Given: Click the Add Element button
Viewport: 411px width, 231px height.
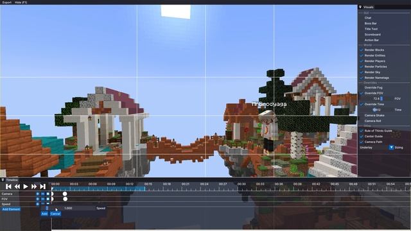Looking at the screenshot, I should (x=11, y=209).
